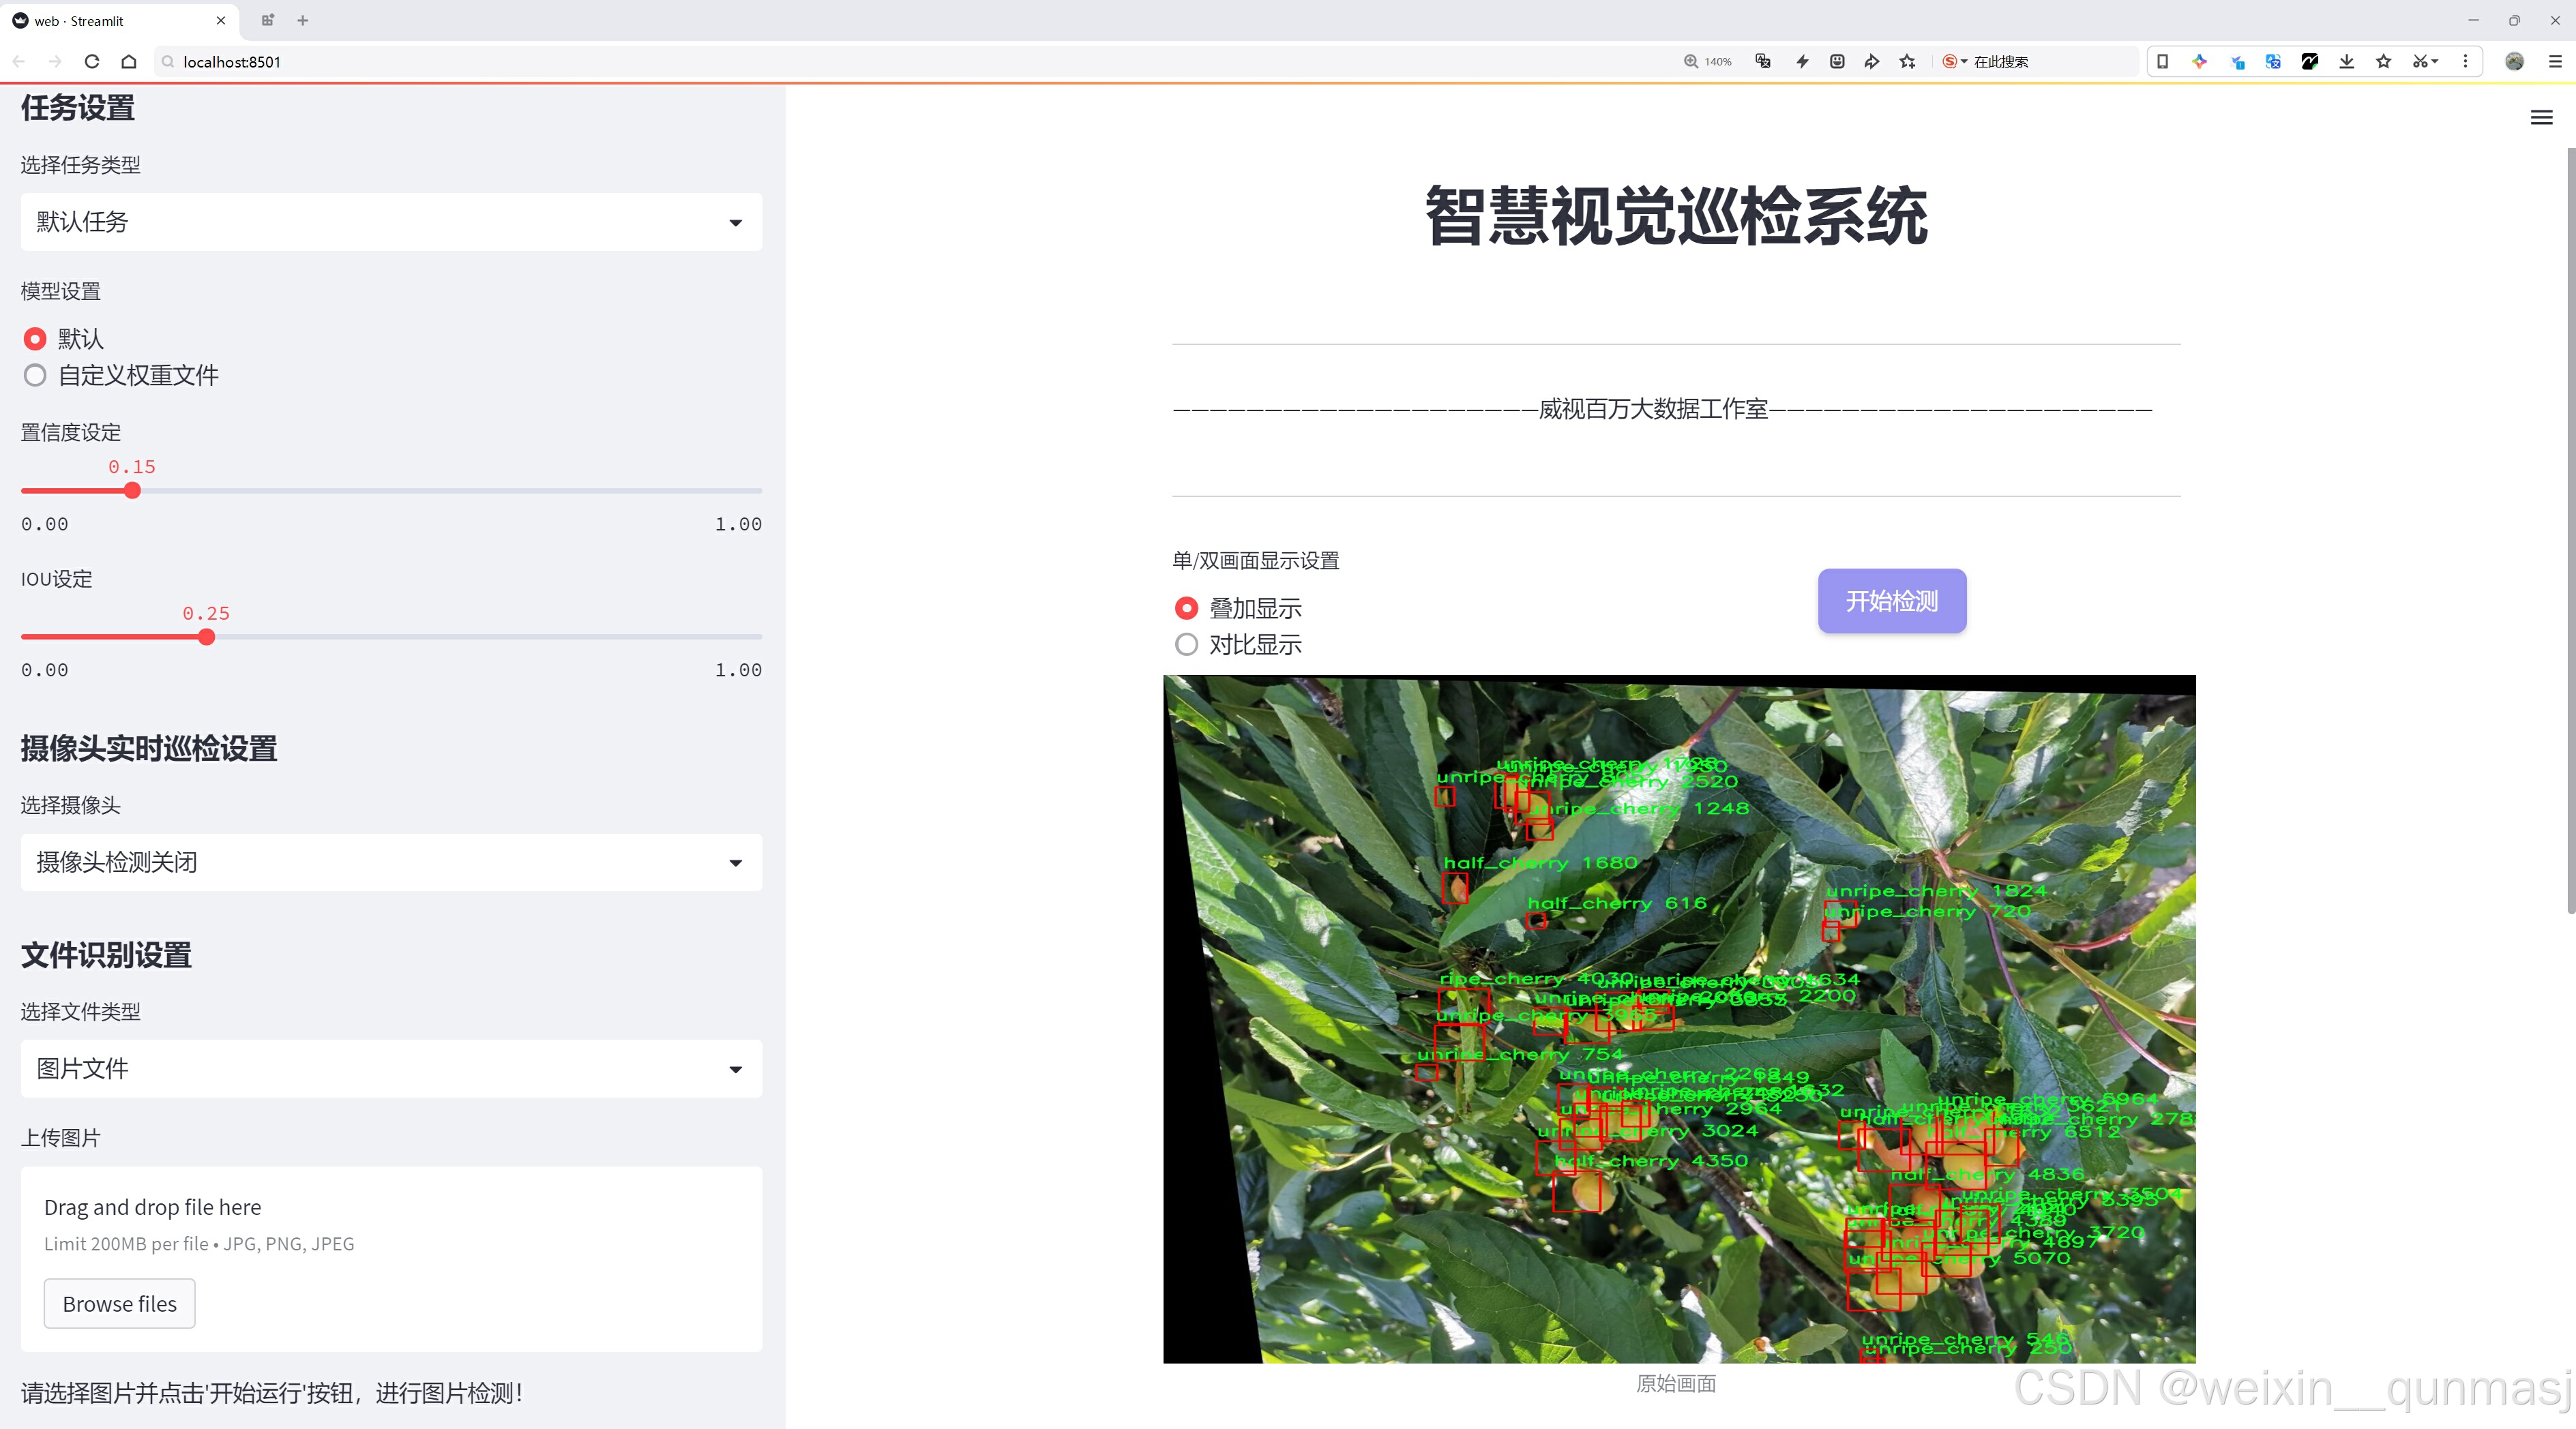The image size is (2576, 1429).
Task: Click the IOU设定 slider handle
Action: click(x=206, y=637)
